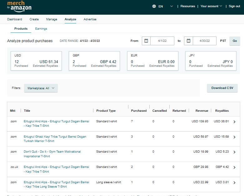This screenshot has width=244, height=196.
Task: Expand the Your account menu
Action: (x=211, y=6)
